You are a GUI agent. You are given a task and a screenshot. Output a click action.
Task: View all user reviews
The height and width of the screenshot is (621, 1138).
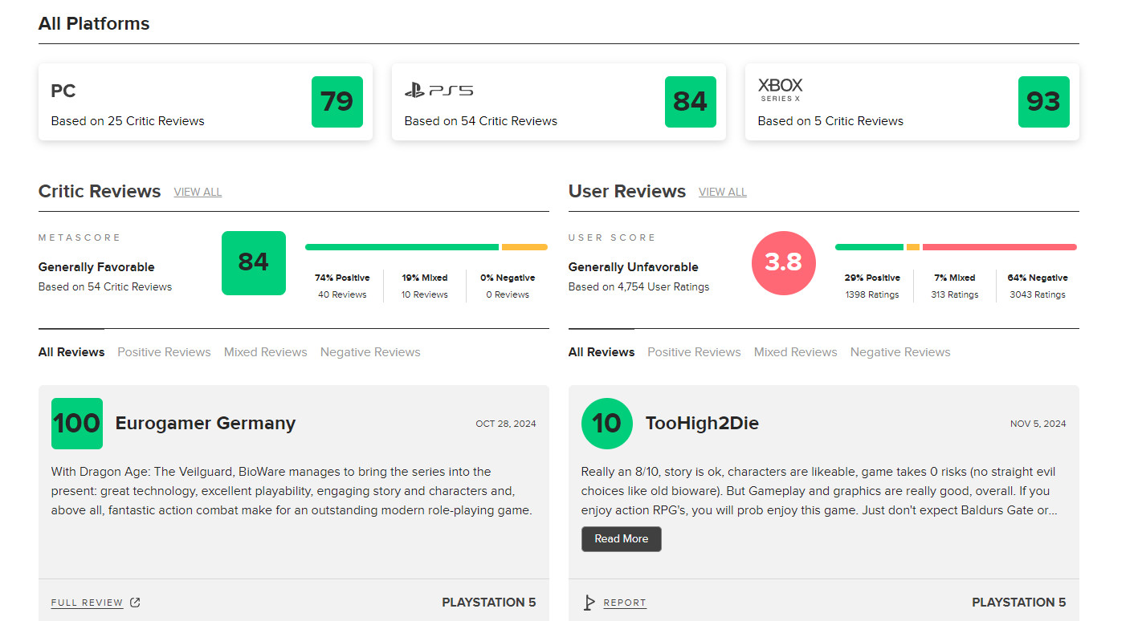(x=723, y=193)
